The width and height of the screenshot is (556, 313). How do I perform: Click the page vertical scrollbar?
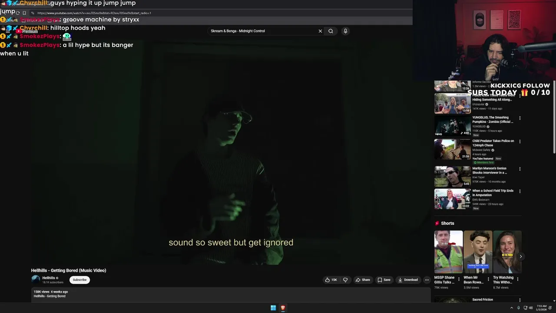(x=554, y=117)
